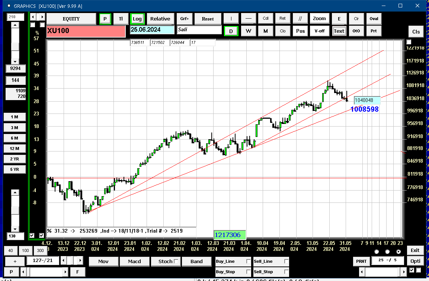Click the Pos button
This screenshot has width=429, height=281.
300,31
